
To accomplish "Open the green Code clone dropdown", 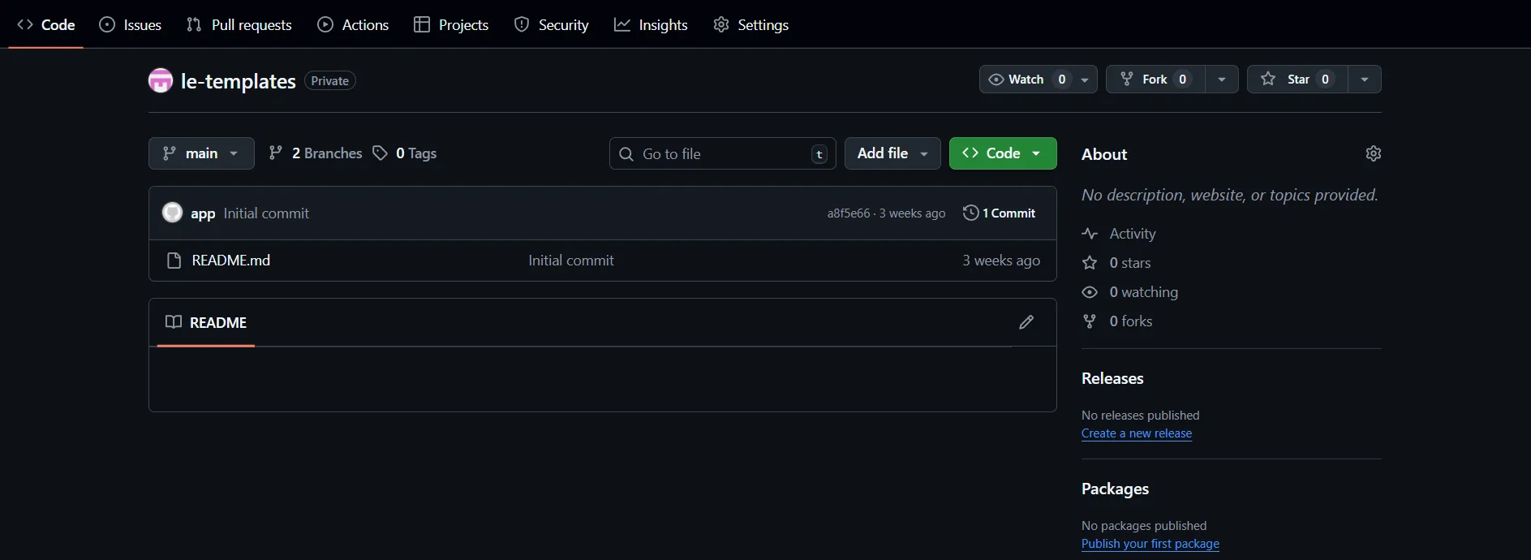I will coord(1003,153).
